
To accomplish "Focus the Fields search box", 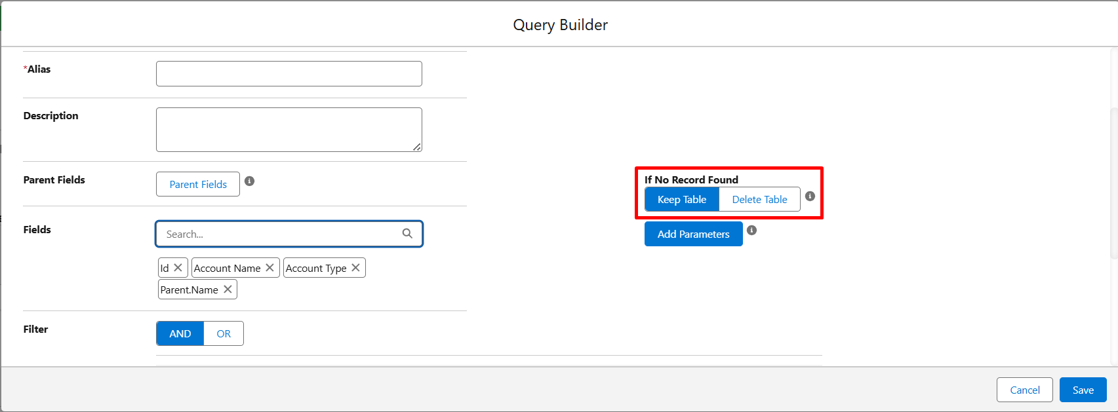I will [x=279, y=234].
